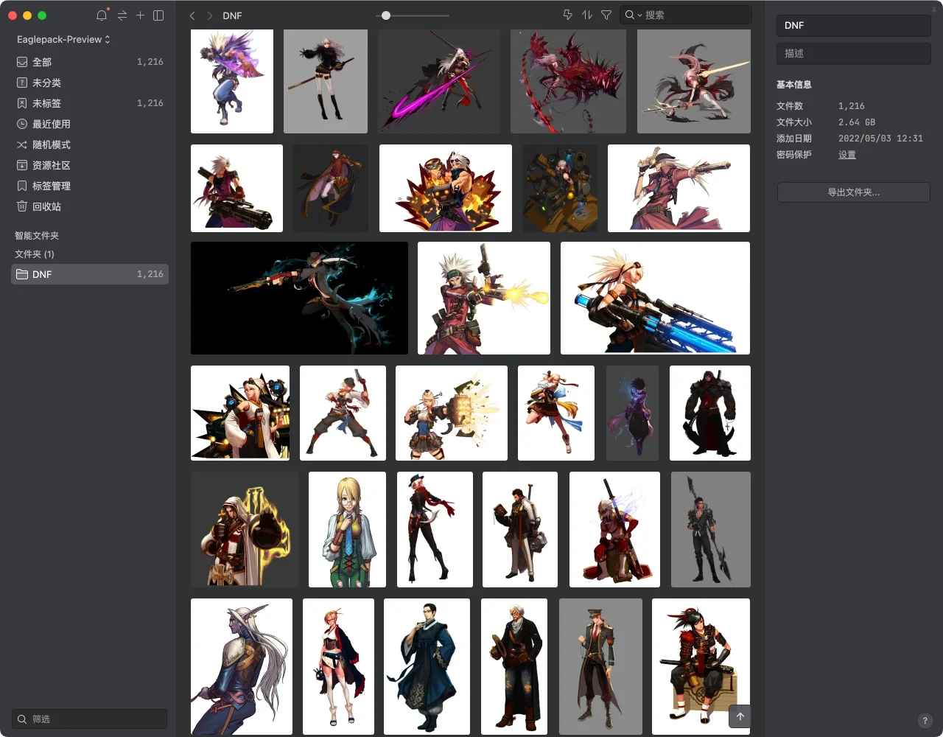943x737 pixels.
Task: Click the 2.64 GB file size value
Action: [x=857, y=122]
